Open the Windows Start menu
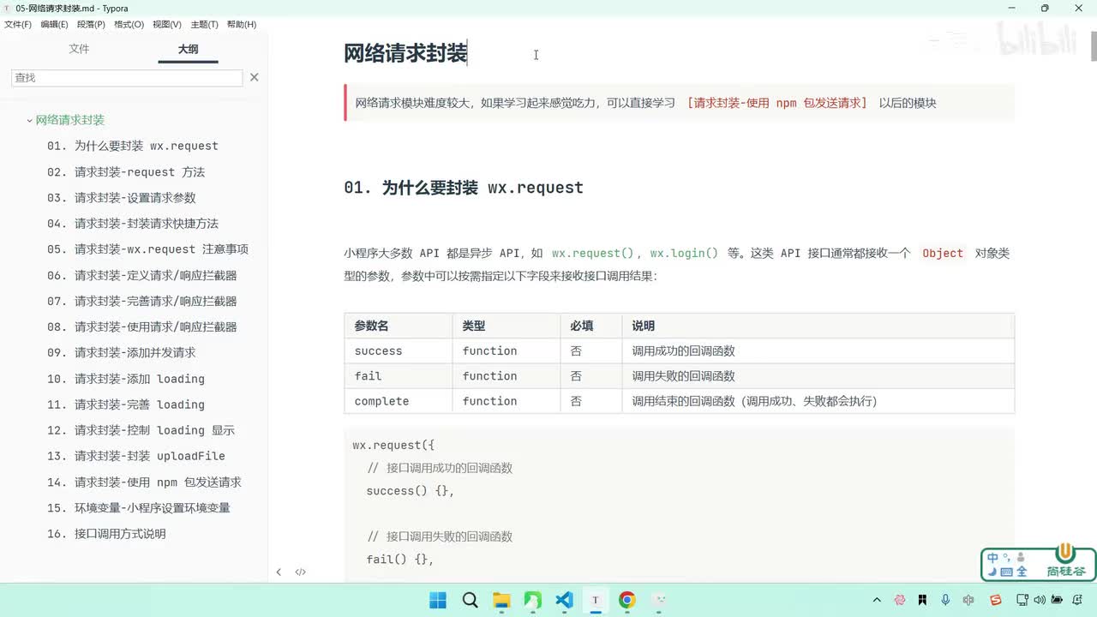The image size is (1097, 617). coord(438,600)
